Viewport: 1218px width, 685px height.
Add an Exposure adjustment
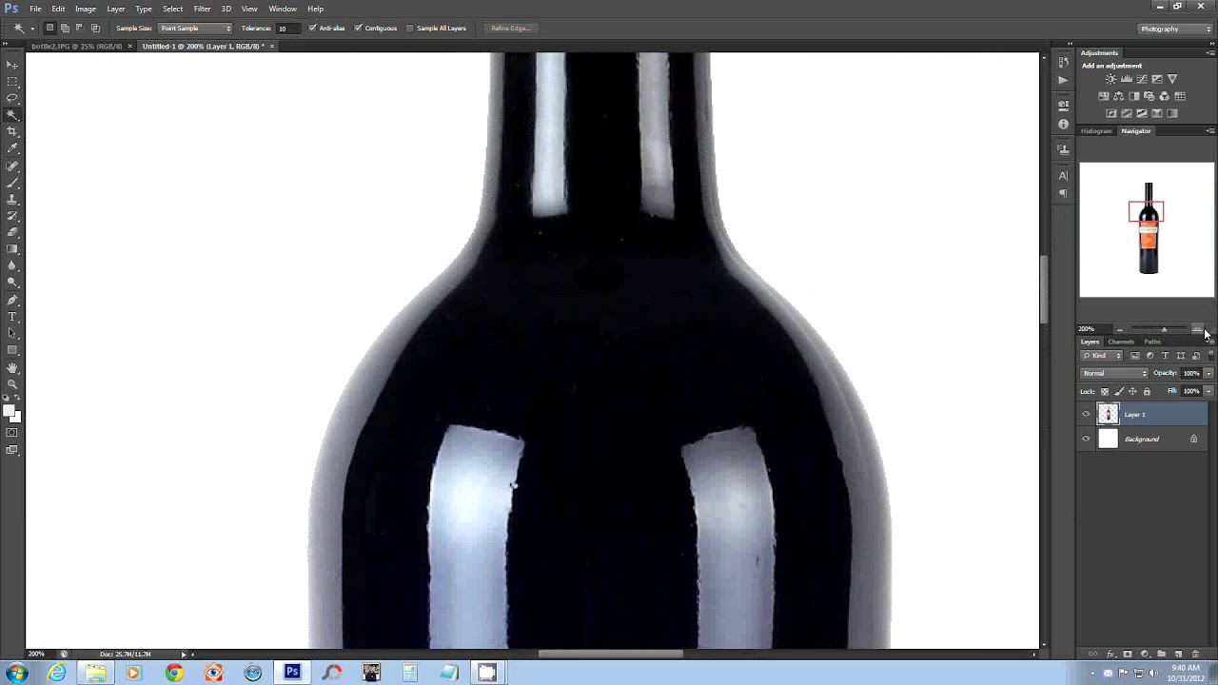[x=1156, y=79]
